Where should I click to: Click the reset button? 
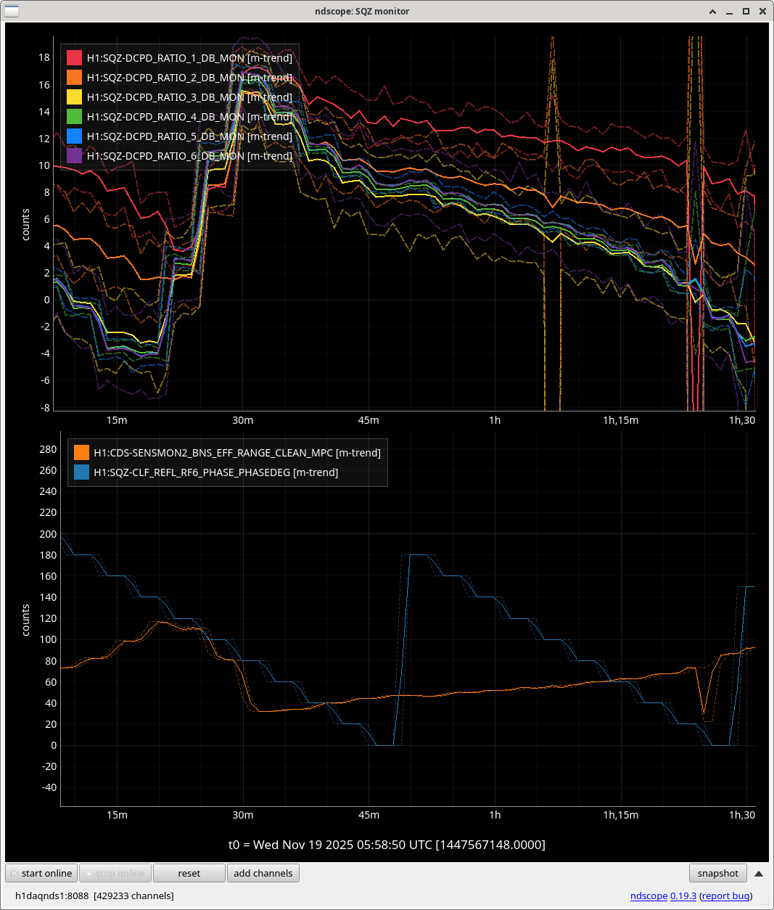click(189, 873)
